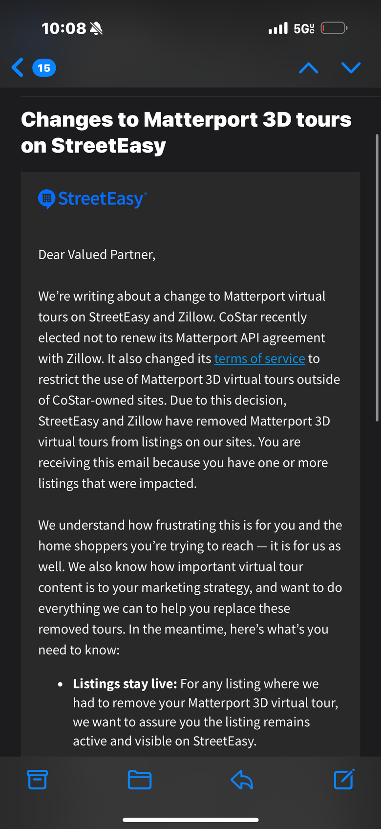Tap the home indicator bar

pyautogui.click(x=190, y=820)
